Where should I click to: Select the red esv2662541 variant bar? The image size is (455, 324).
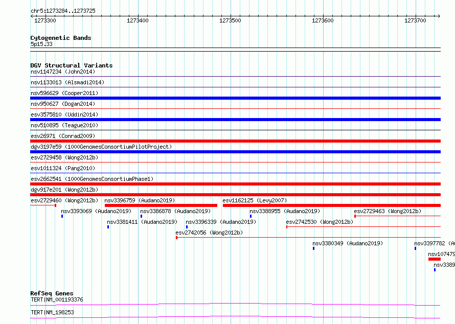235,184
